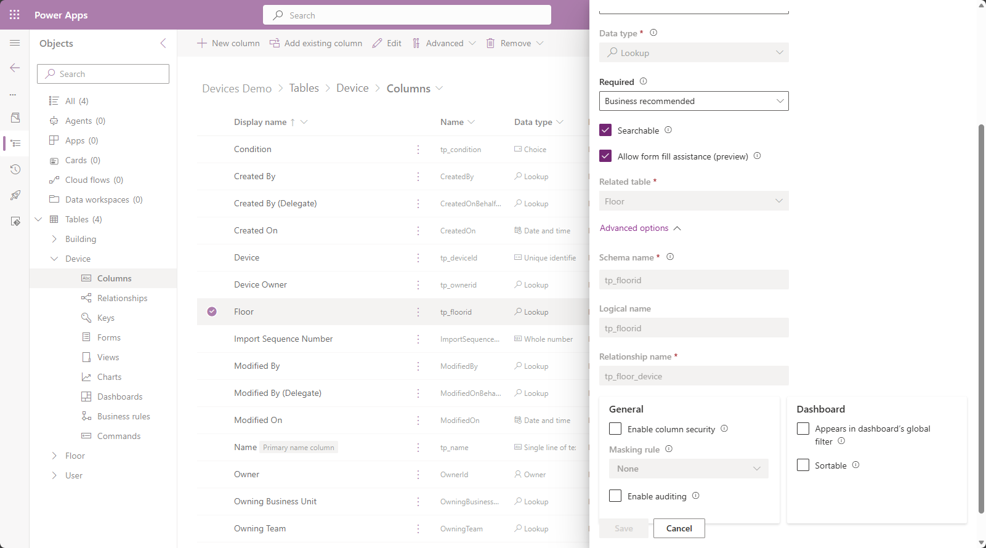986x548 pixels.
Task: Select Relationships under the Device table
Action: click(122, 298)
